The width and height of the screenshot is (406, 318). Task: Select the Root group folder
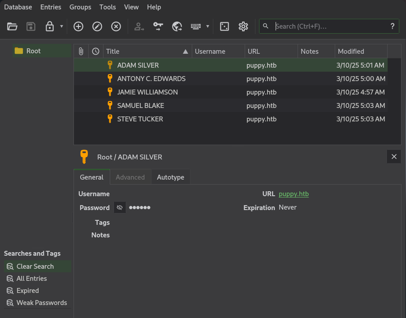[x=33, y=51]
